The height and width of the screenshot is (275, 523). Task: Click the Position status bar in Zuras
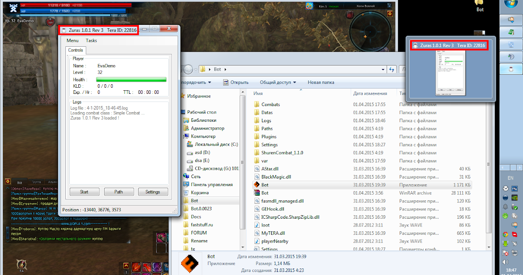pyautogui.click(x=119, y=210)
